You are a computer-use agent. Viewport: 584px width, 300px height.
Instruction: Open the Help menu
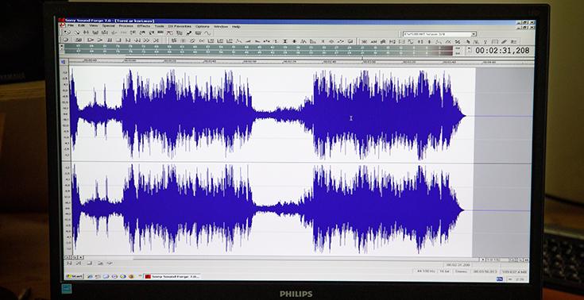pos(236,26)
